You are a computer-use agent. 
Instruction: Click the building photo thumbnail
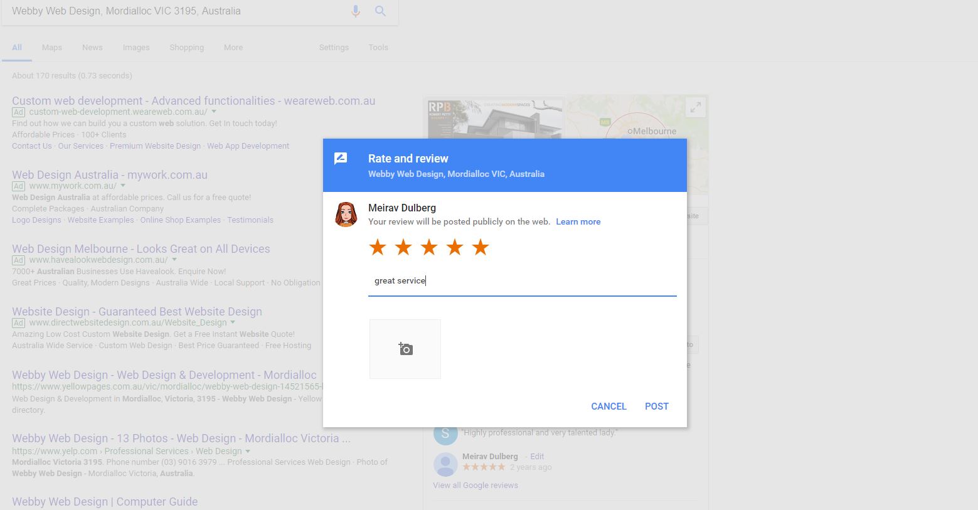[x=496, y=118]
